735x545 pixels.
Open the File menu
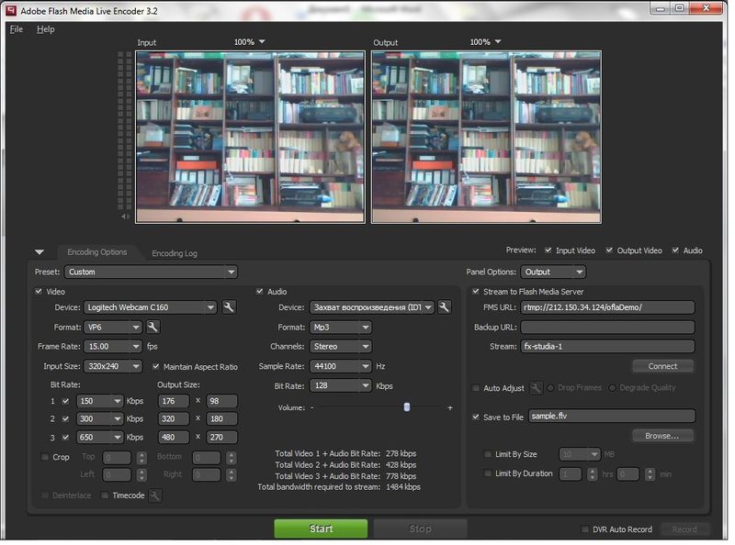pos(16,29)
